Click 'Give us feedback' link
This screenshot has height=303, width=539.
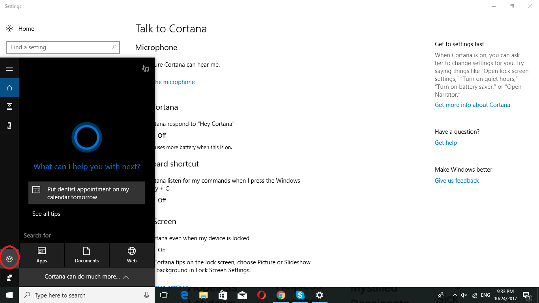coord(457,181)
